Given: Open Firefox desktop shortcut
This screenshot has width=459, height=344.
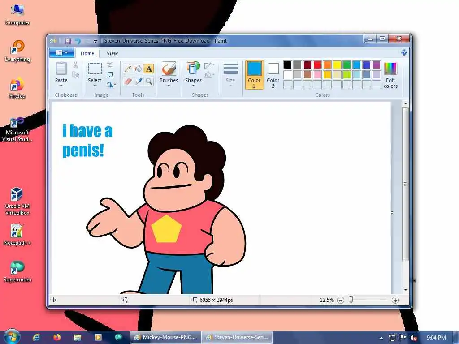Looking at the screenshot, I should point(17,88).
